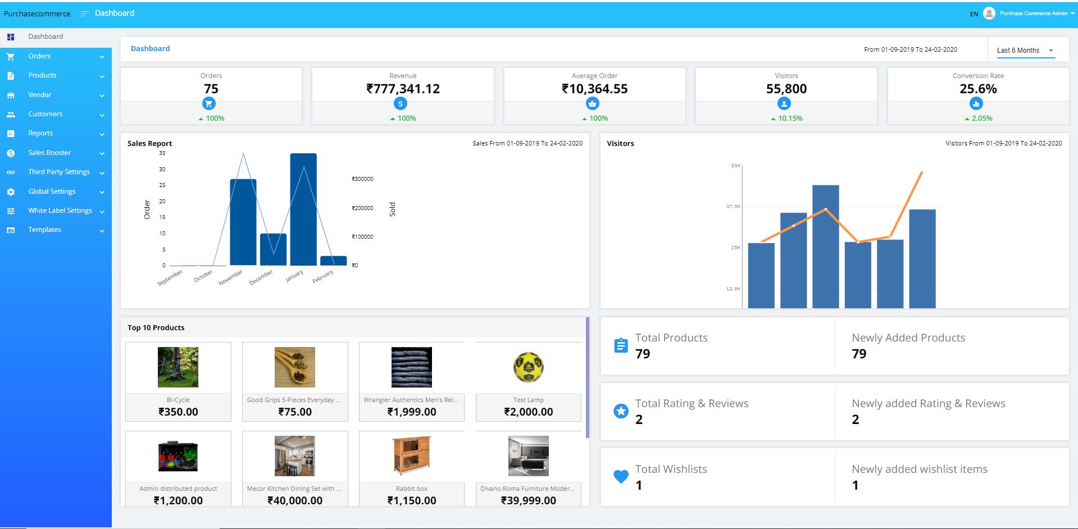Click the Templates sidebar icon
Viewport: 1078px width, 529px height.
(x=11, y=230)
